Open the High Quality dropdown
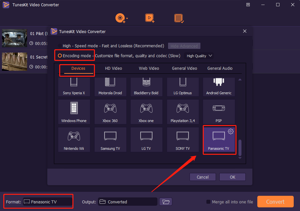The width and height of the screenshot is (300, 211). pos(199,56)
